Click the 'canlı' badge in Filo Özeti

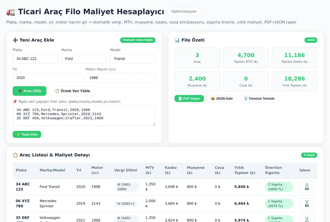tap(311, 40)
